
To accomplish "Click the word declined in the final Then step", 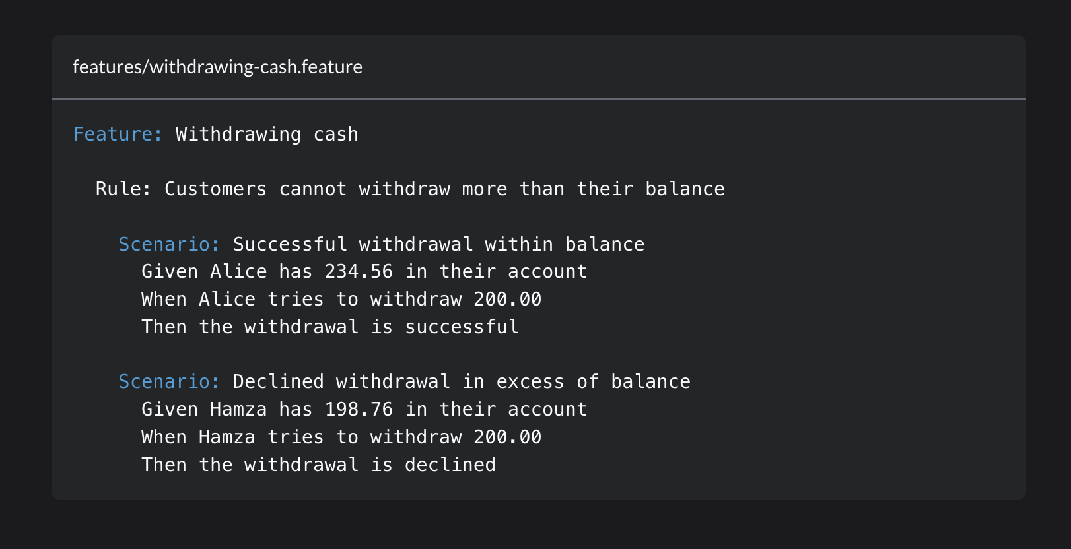I will (450, 465).
